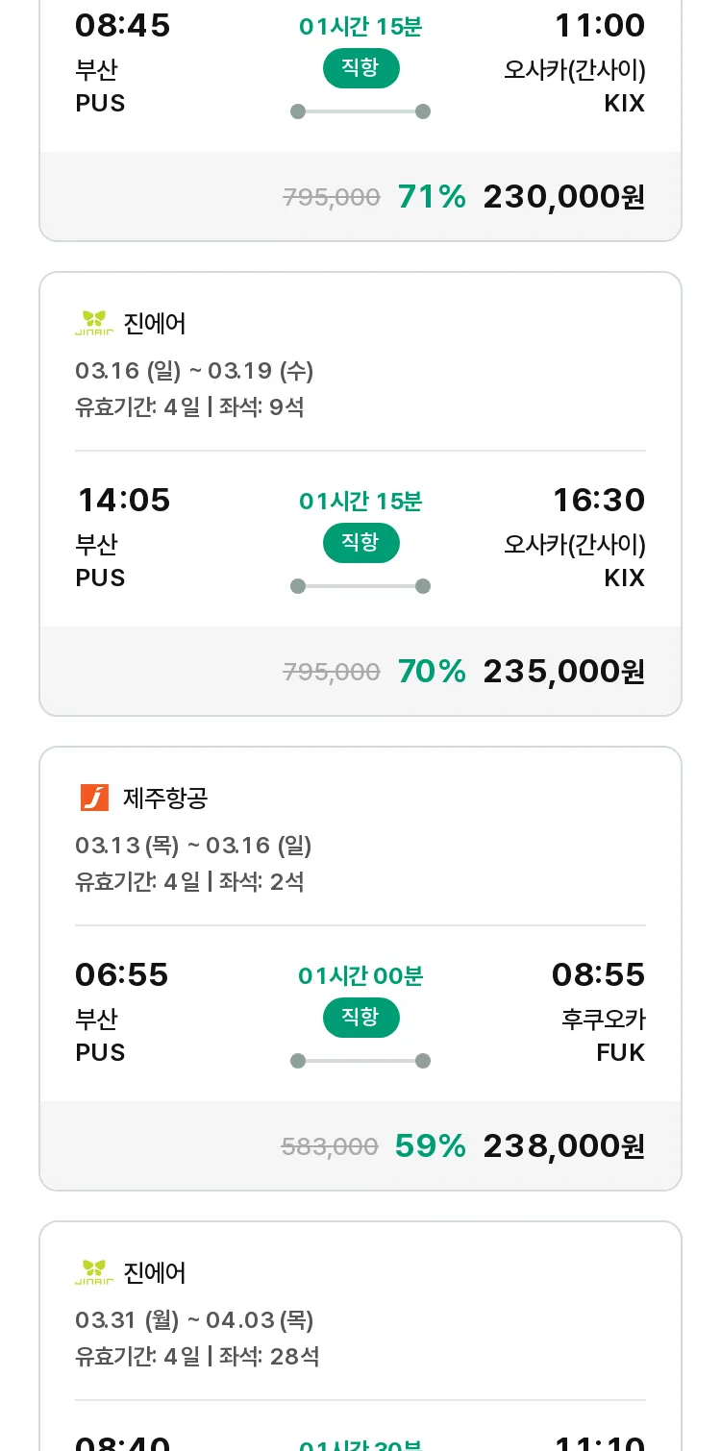This screenshot has height=1451, width=721.
Task: Tap the 11:00 arrival time at KIX
Action: pyautogui.click(x=599, y=26)
